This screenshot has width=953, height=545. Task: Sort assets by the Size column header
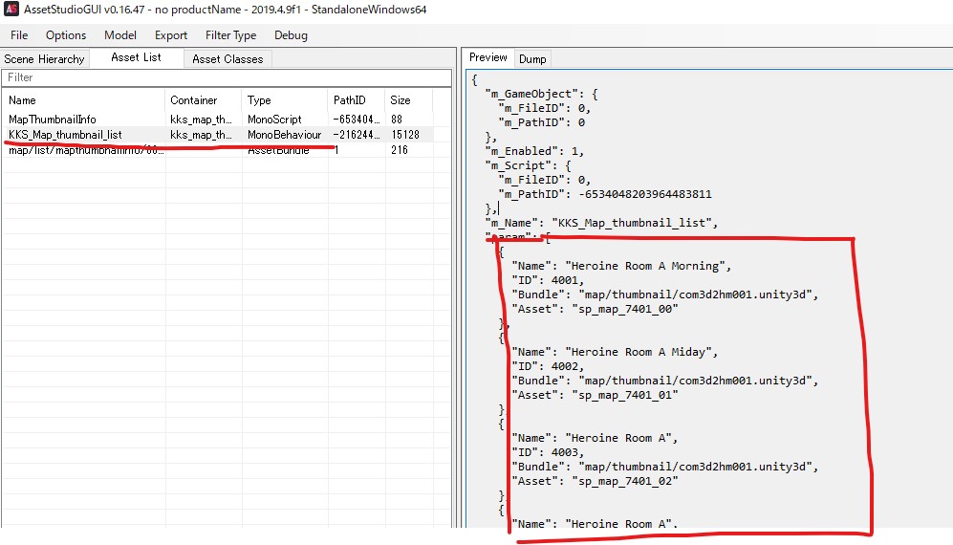click(x=408, y=100)
